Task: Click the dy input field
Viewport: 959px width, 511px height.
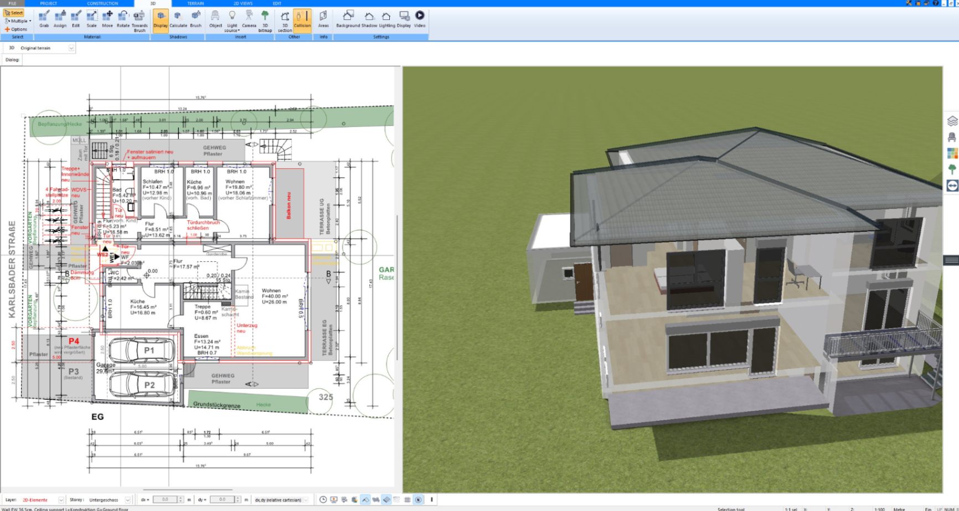Action: [x=222, y=500]
